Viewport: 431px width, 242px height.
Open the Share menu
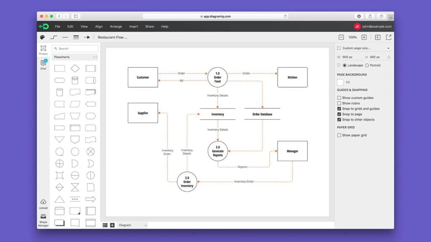(x=149, y=26)
